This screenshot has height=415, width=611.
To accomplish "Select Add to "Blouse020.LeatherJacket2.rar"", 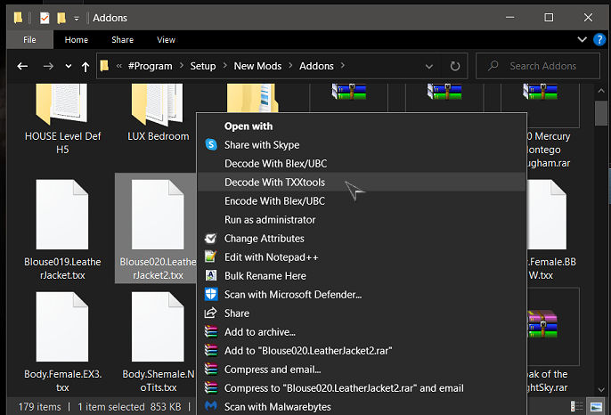I will click(x=362, y=350).
